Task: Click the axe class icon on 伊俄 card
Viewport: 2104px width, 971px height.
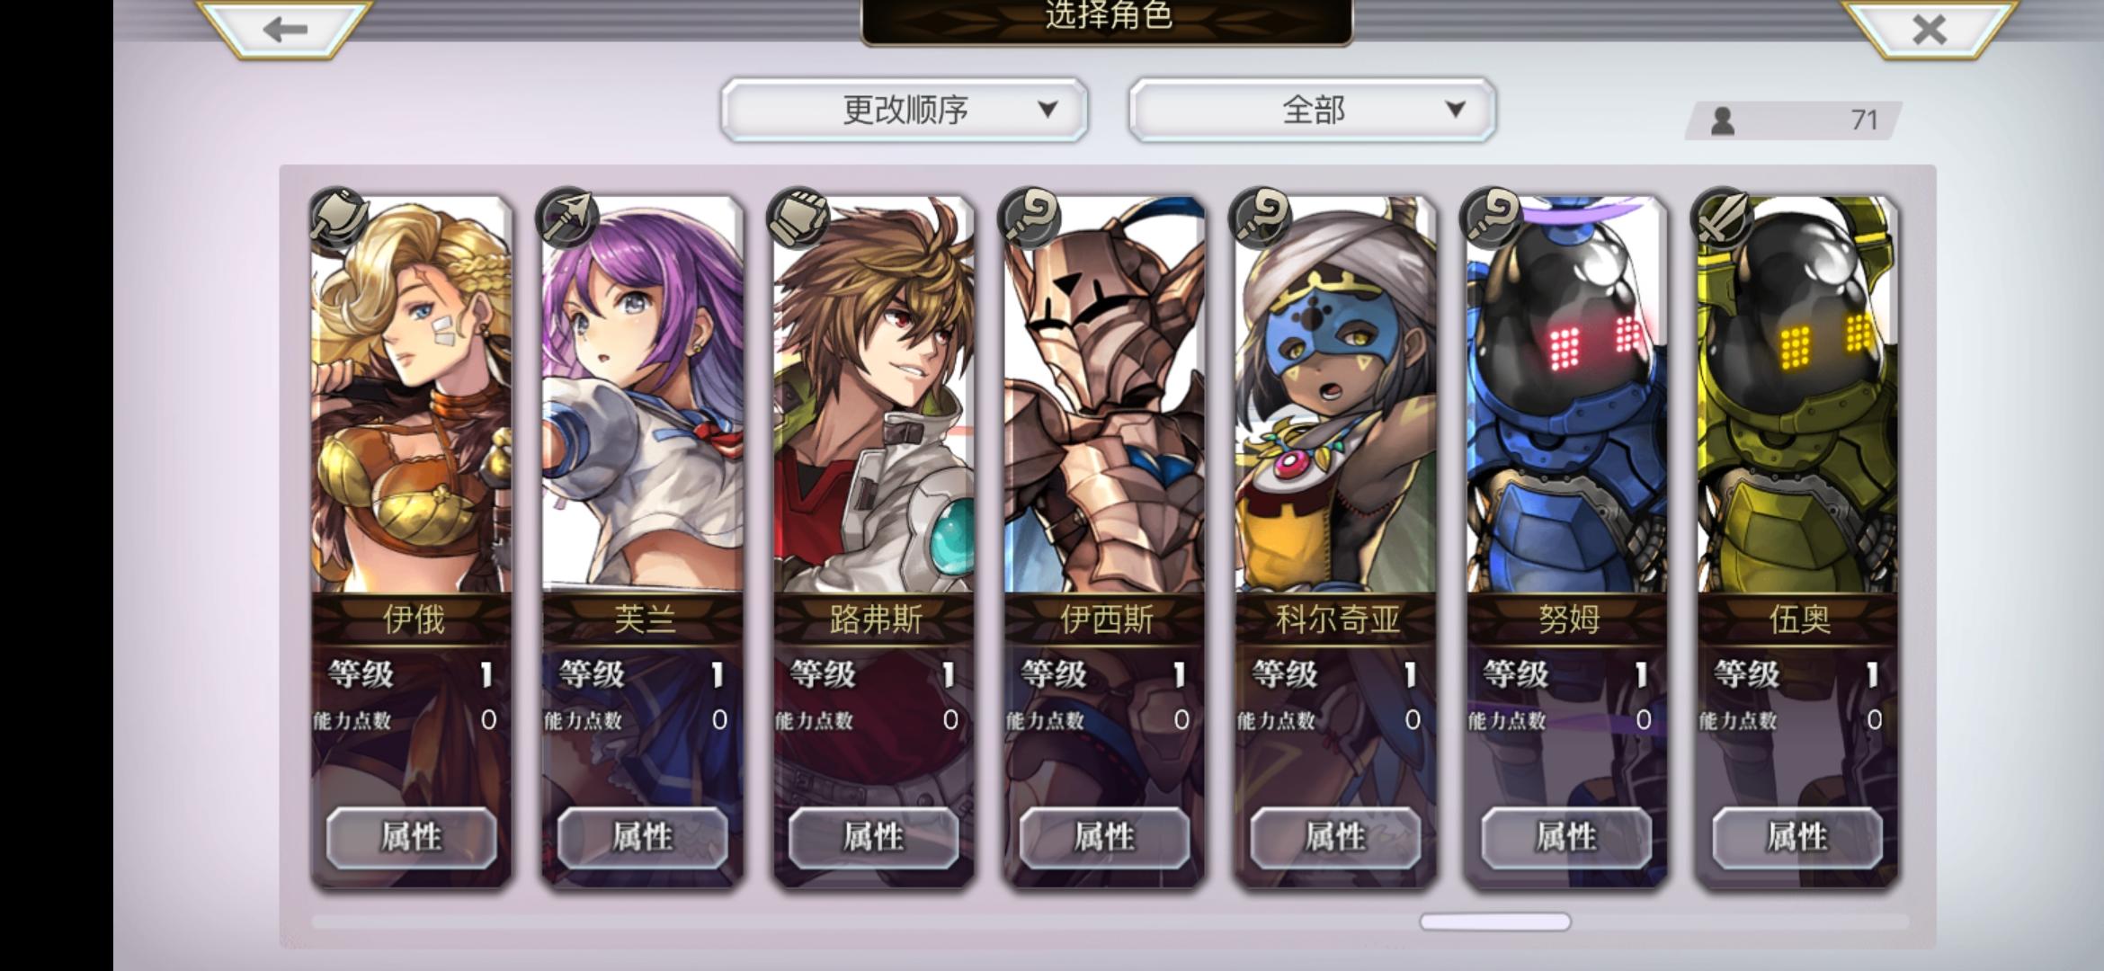Action: [x=339, y=218]
